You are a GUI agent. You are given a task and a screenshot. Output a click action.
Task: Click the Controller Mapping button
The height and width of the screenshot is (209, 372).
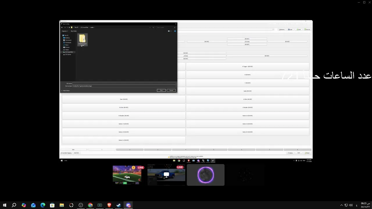[66, 153]
